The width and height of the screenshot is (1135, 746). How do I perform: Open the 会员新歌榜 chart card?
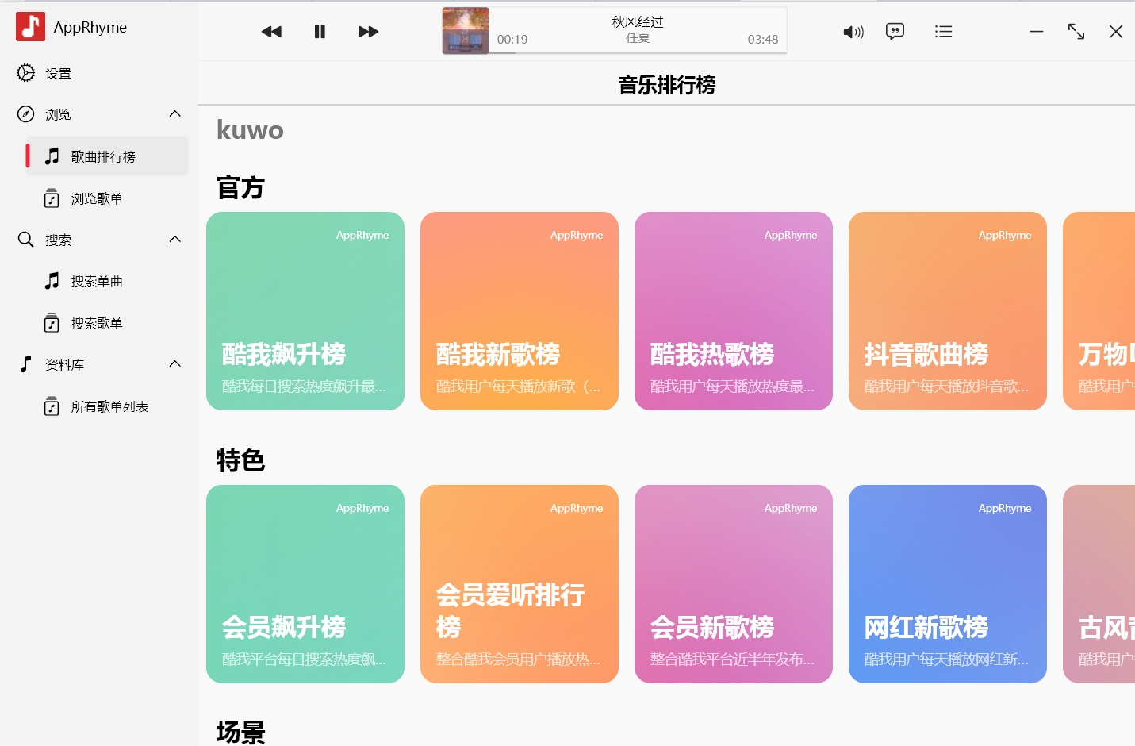tap(734, 584)
